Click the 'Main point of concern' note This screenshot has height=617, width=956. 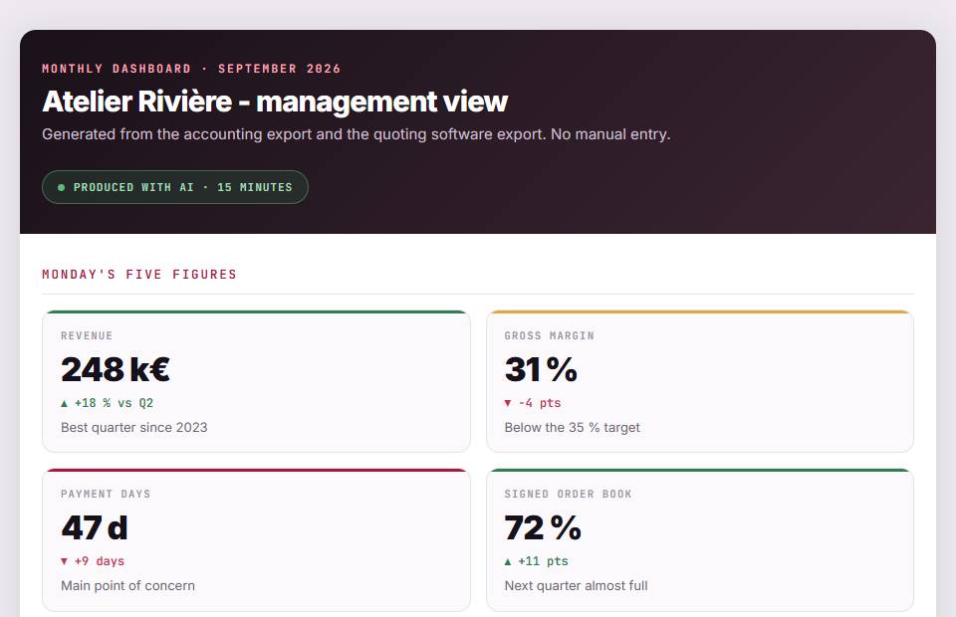click(128, 586)
